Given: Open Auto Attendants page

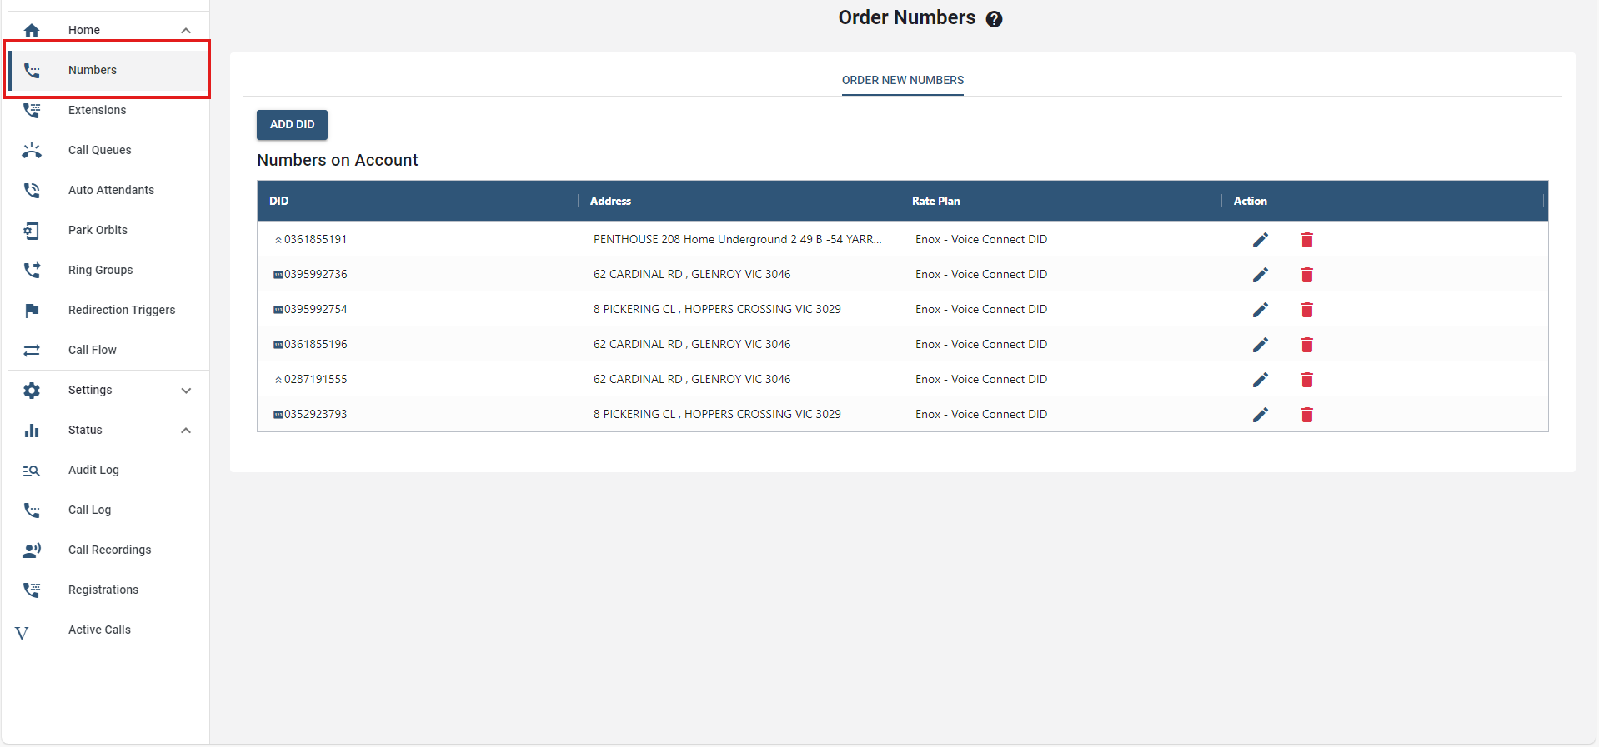Looking at the screenshot, I should pos(111,191).
